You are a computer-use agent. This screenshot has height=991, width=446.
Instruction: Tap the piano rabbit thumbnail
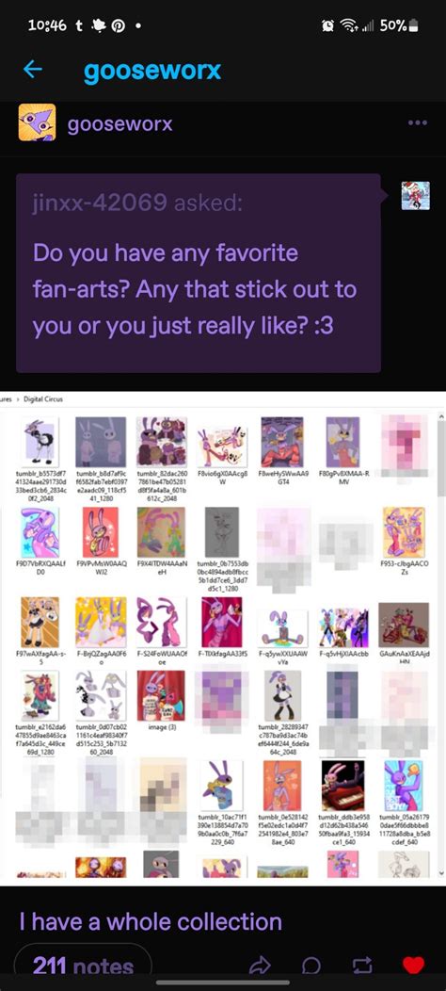(342, 785)
